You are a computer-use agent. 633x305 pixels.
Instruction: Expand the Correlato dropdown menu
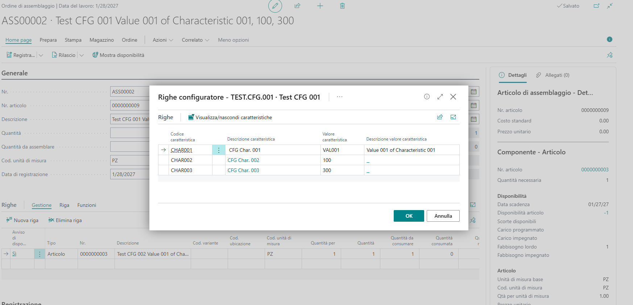coord(195,40)
